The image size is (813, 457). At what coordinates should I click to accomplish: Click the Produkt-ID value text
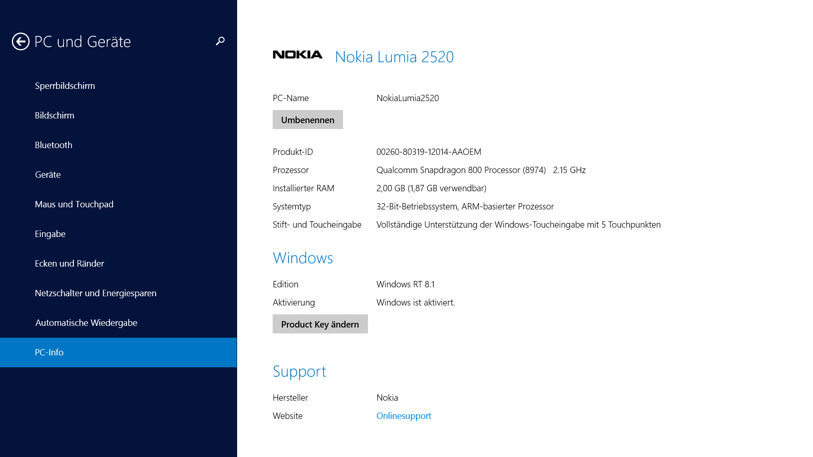[x=429, y=152]
